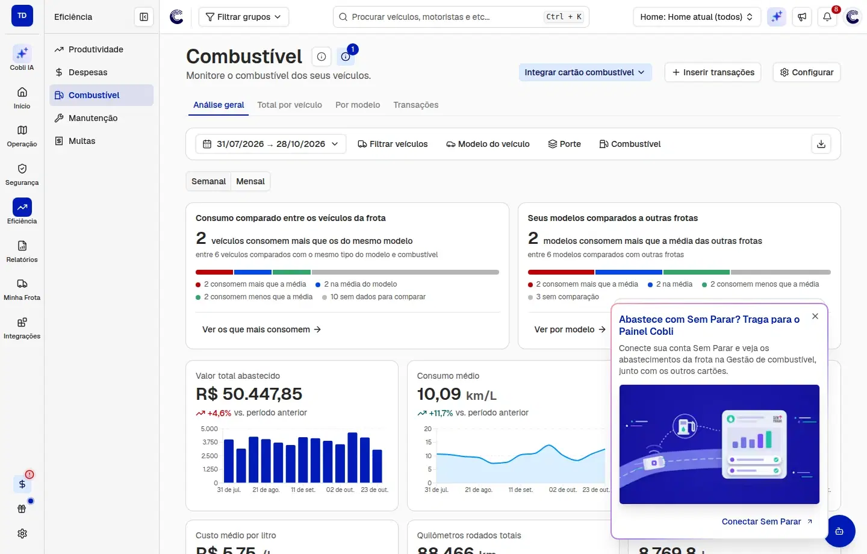Click Ver por modelo link
Viewport: 867px width, 554px height.
pos(570,329)
